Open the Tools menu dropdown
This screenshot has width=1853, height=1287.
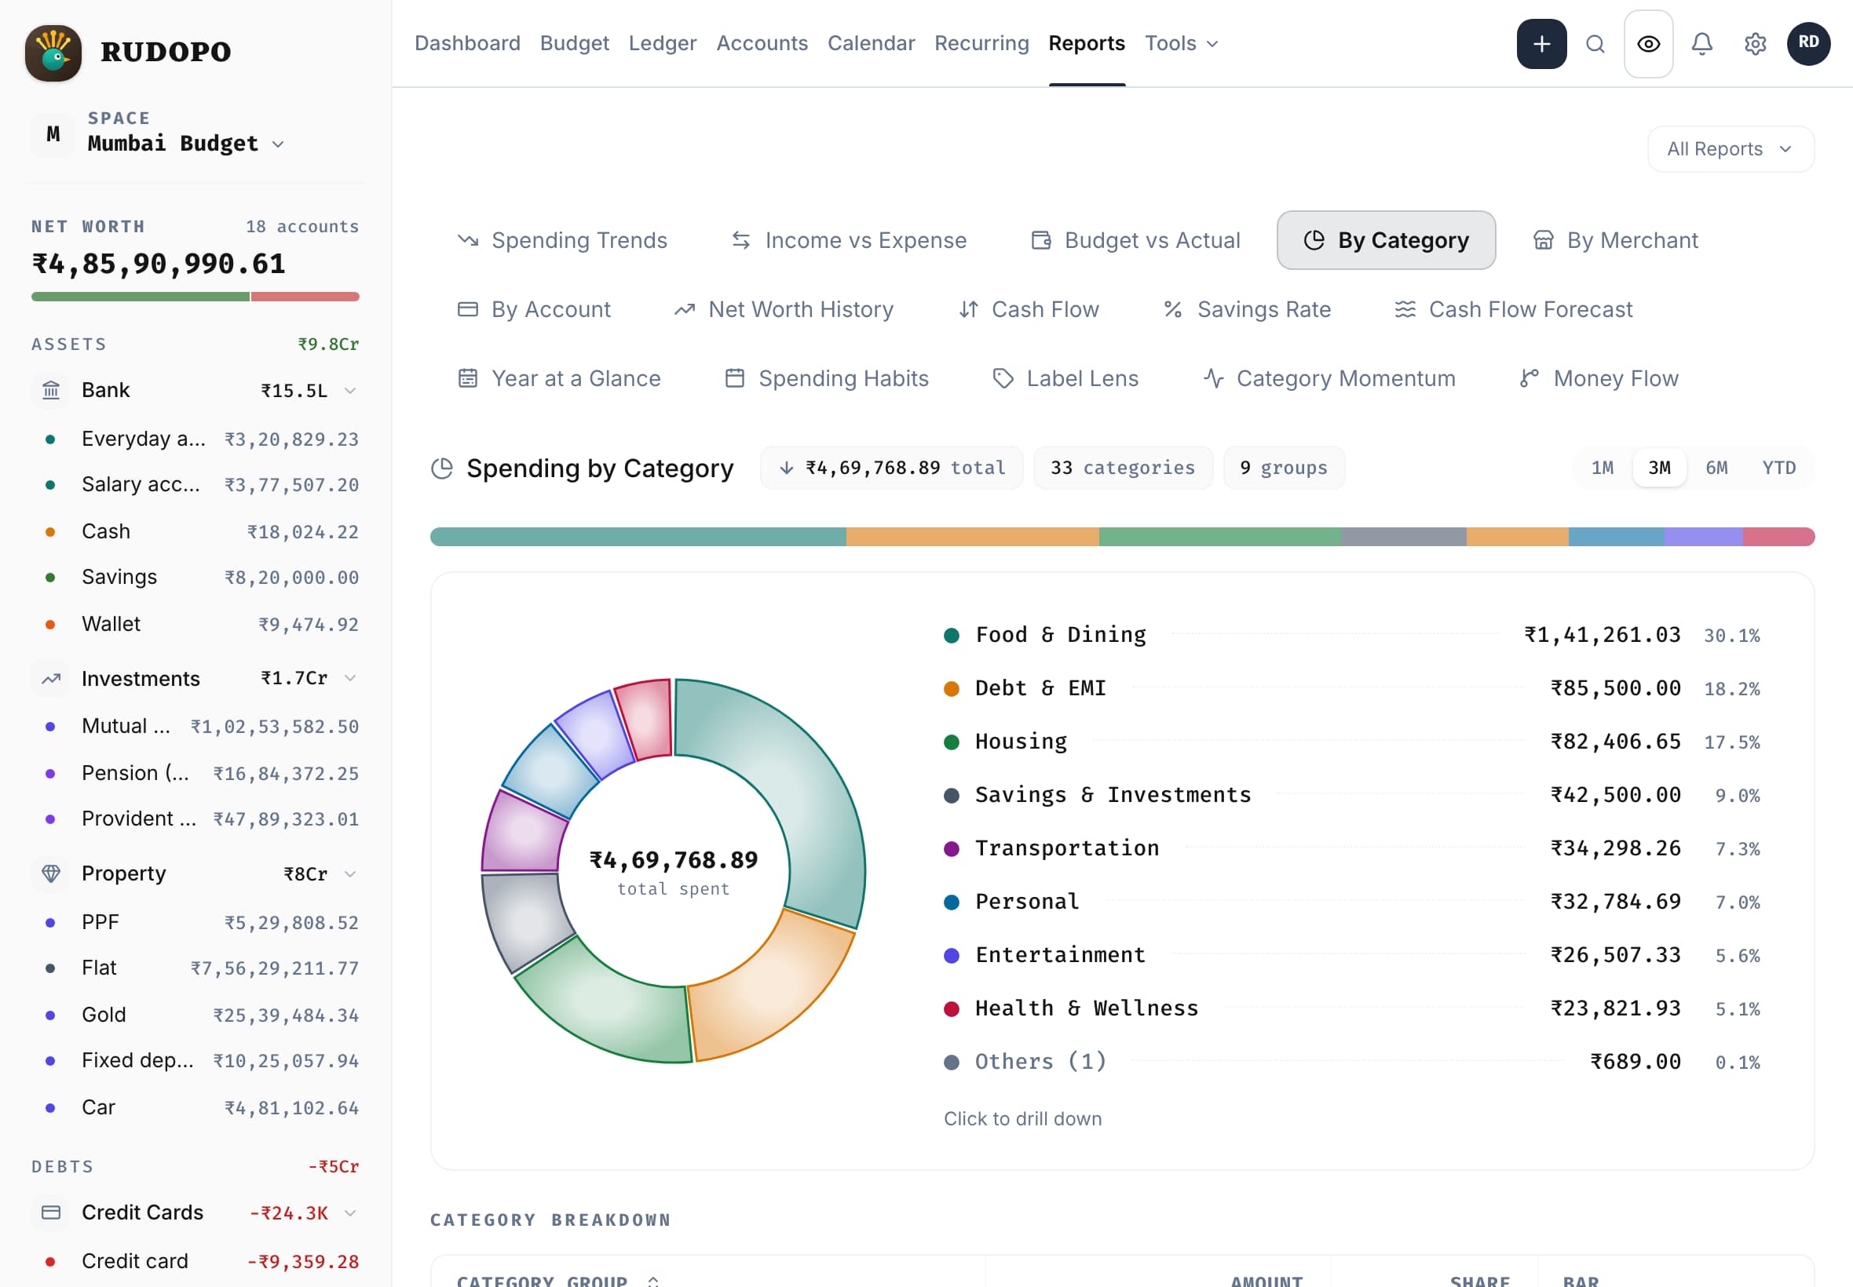tap(1181, 43)
